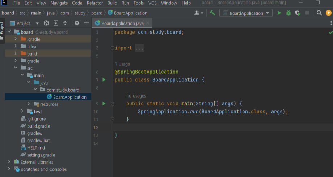Open the Project view dropdown
Screen dimensions: 333x177
coord(37,23)
